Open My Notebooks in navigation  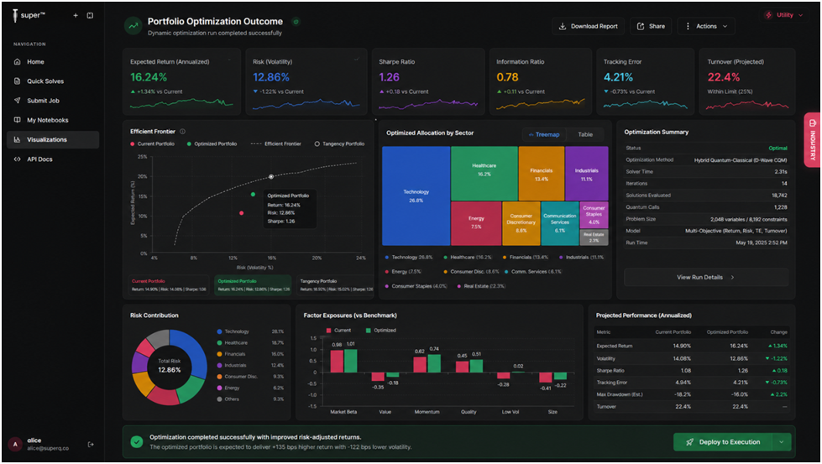point(53,120)
